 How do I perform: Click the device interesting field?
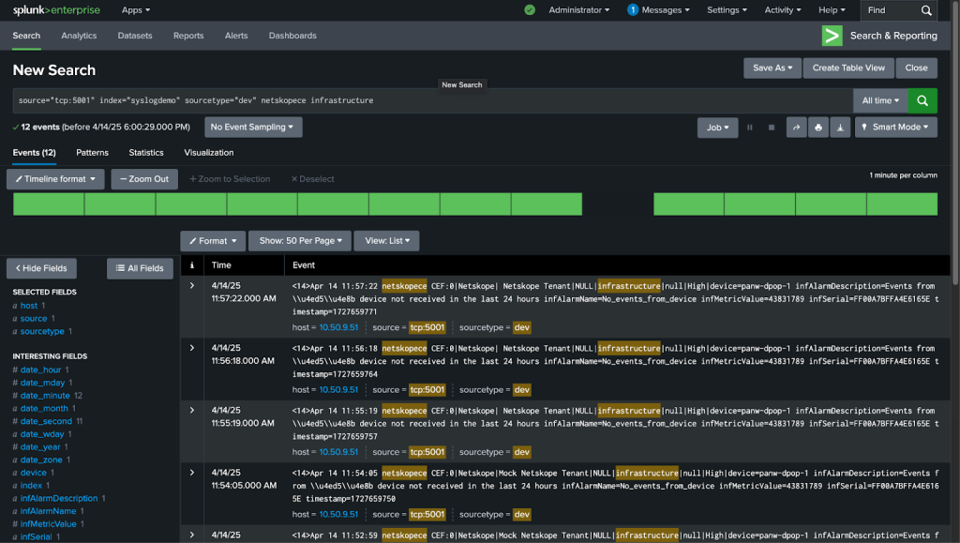point(33,473)
